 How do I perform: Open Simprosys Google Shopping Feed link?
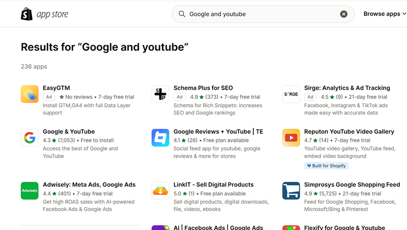pos(352,185)
